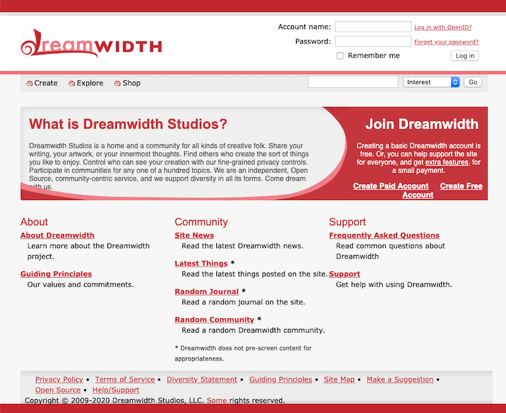Click the 'Community' section heading
506x413 pixels.
tap(201, 222)
